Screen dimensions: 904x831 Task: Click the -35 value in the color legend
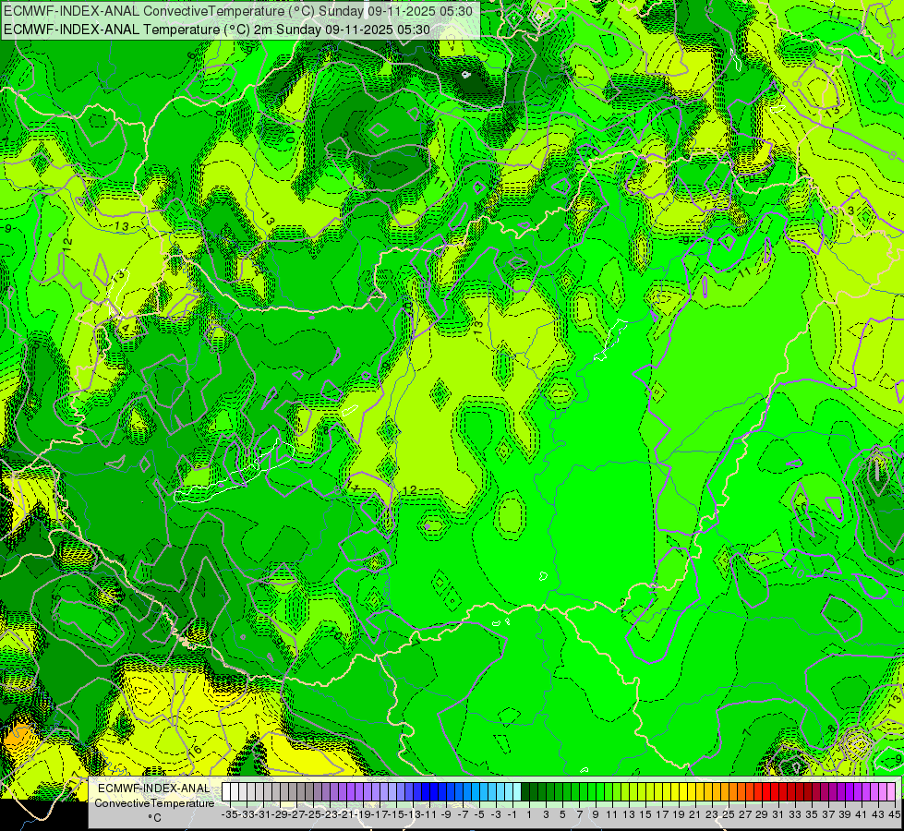[x=230, y=814]
